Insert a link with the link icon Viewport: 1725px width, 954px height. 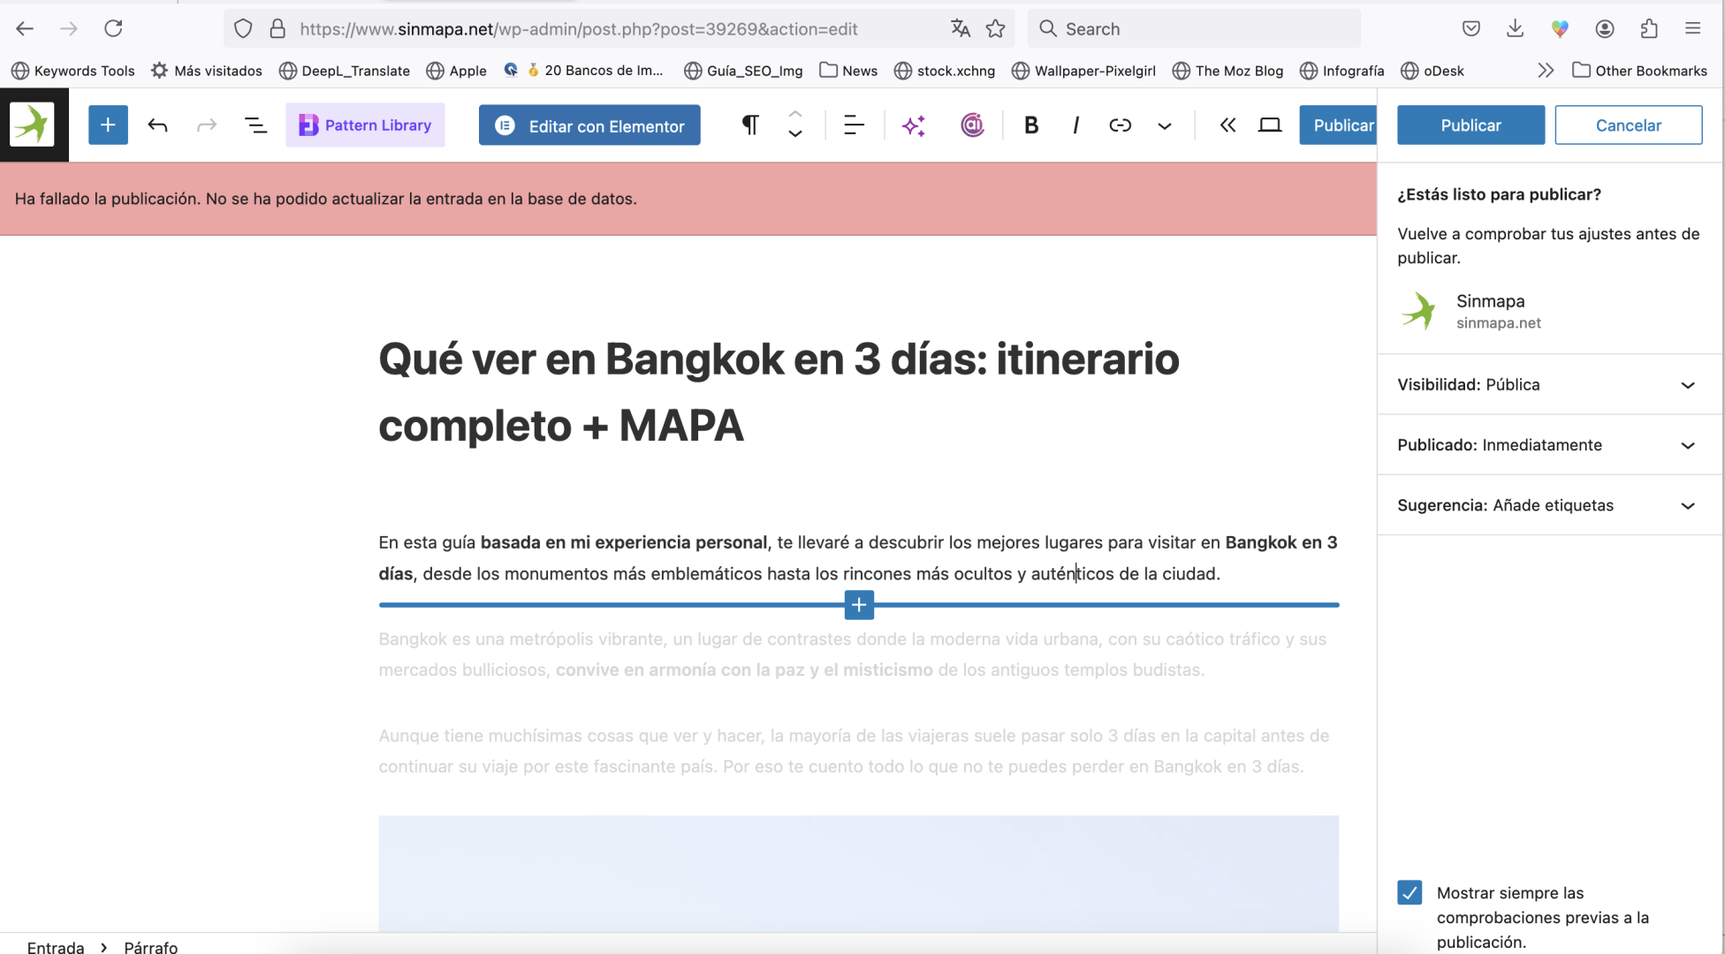pyautogui.click(x=1120, y=125)
